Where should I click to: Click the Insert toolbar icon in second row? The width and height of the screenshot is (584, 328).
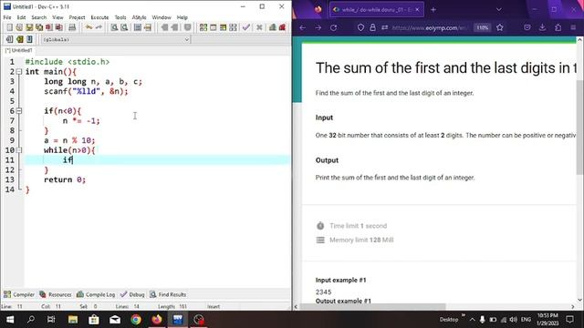9,39
